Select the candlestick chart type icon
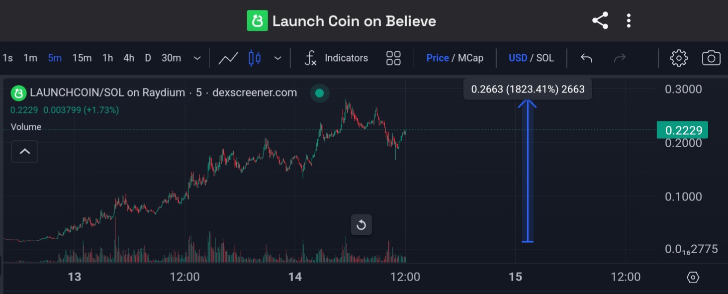The height and width of the screenshot is (294, 728). [255, 58]
